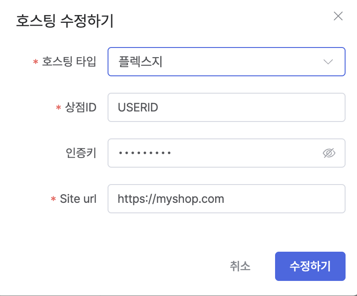This screenshot has width=357, height=296.
Task: Submit with the 수정하기 button
Action: 310,266
